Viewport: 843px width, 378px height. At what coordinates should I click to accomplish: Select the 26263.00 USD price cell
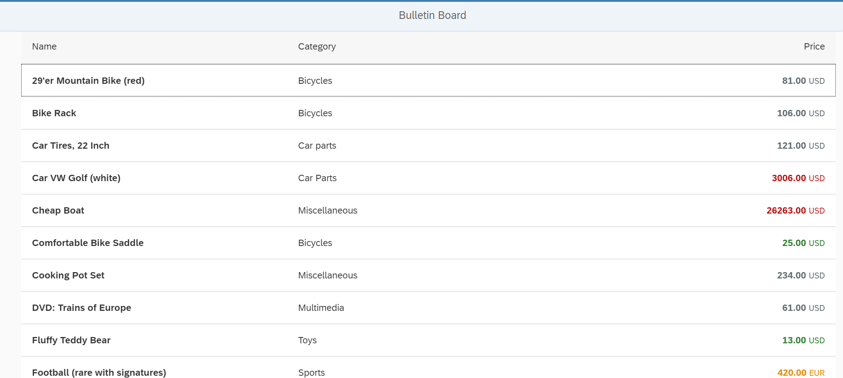coord(796,210)
